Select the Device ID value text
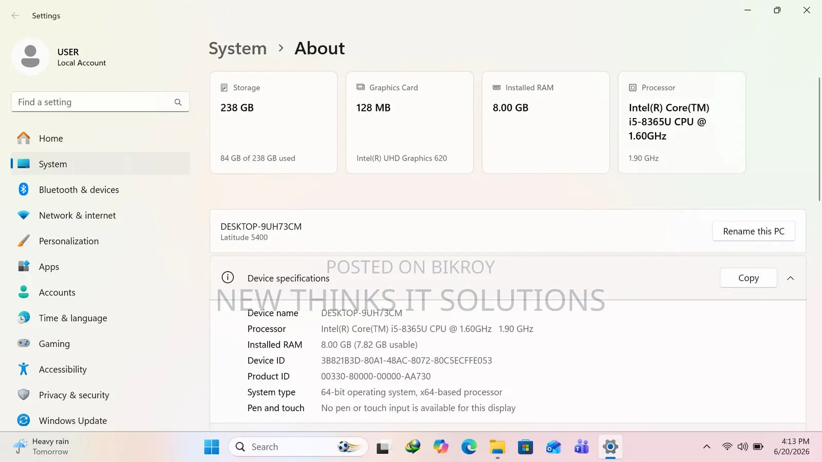This screenshot has width=822, height=462. (x=406, y=360)
